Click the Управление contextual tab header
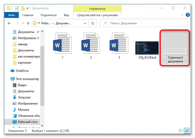This screenshot has height=138, width=195. tap(97, 9)
